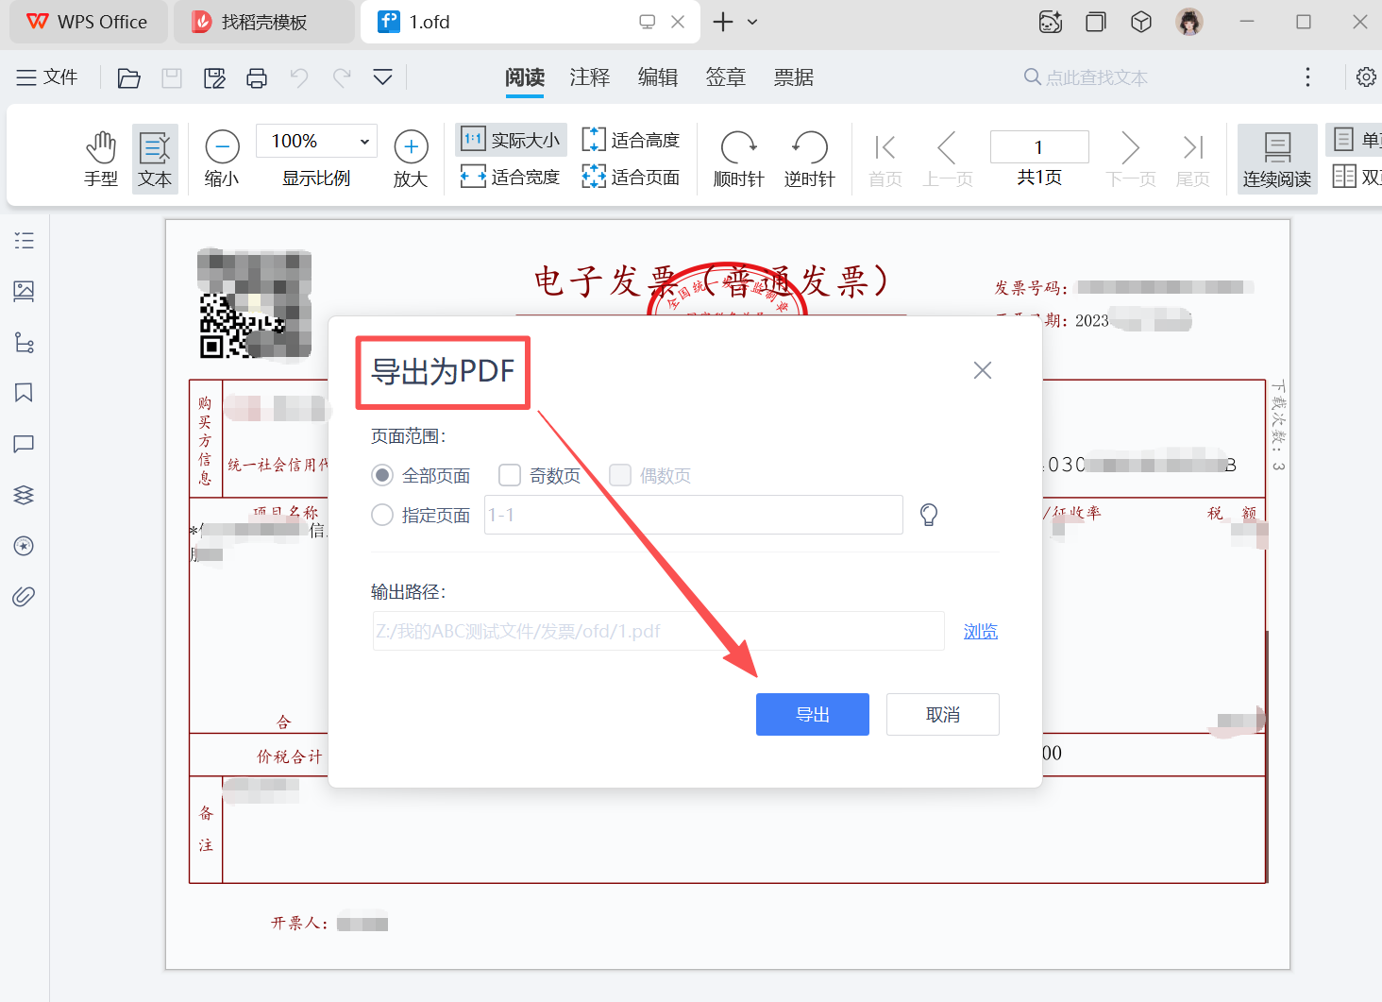The width and height of the screenshot is (1382, 1002).
Task: Switch page view to actual size (实际大小)
Action: click(x=510, y=139)
